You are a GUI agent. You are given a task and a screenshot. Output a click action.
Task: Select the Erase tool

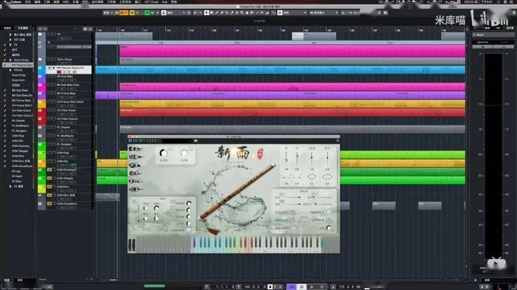pos(222,13)
